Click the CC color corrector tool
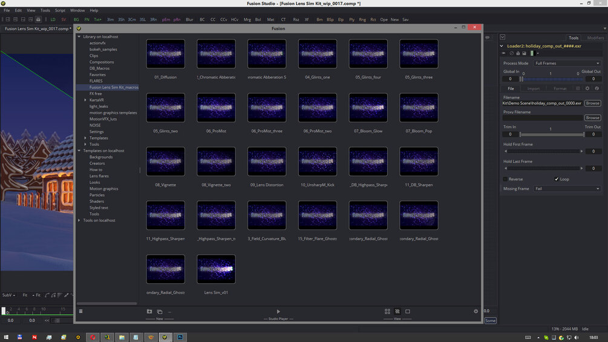The height and width of the screenshot is (342, 608). [x=213, y=19]
